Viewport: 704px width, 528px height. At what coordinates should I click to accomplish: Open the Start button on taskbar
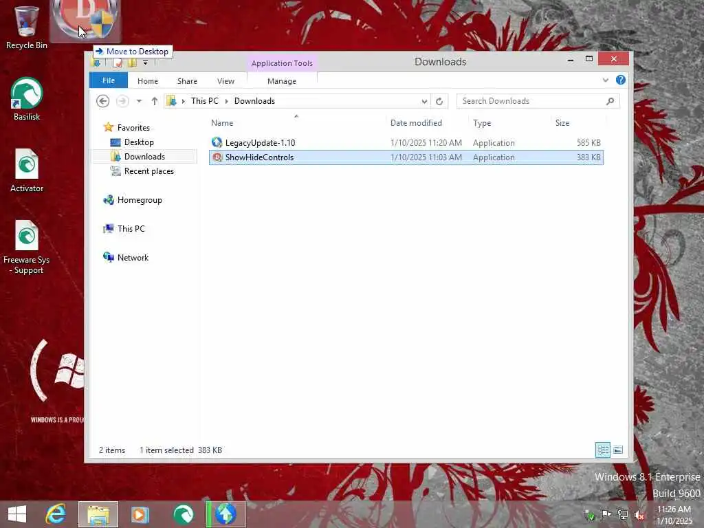tap(17, 514)
